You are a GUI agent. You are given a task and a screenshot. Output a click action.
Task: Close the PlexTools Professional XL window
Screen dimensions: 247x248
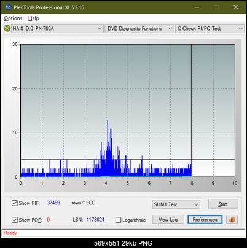click(236, 7)
